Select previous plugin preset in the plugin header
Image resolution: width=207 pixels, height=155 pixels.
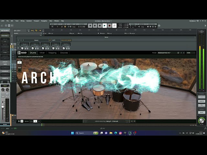click(21, 40)
